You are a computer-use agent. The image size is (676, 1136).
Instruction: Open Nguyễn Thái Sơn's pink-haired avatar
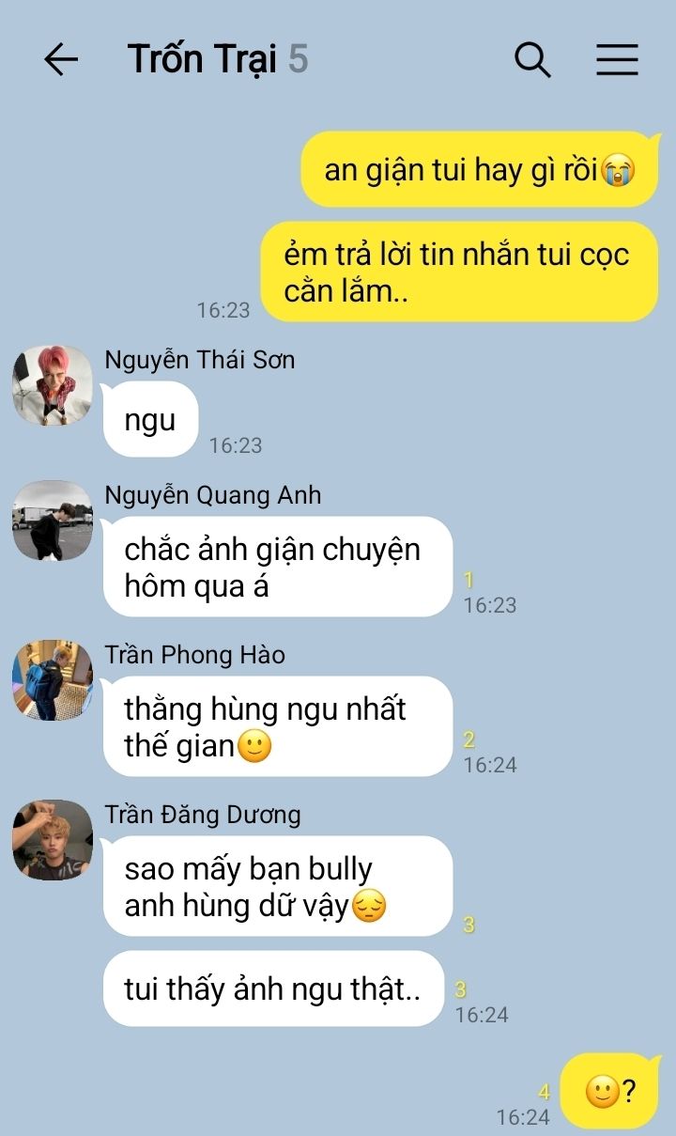53,385
